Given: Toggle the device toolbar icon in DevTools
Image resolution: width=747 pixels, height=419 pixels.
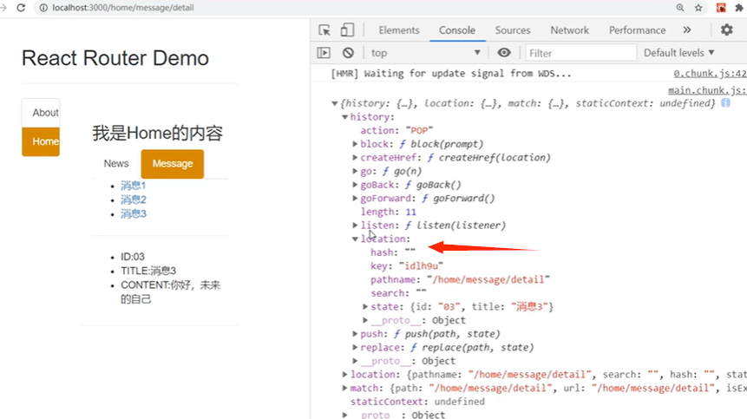Looking at the screenshot, I should click(347, 30).
